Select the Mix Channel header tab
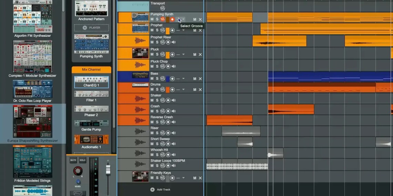The image size is (393, 196). pyautogui.click(x=91, y=70)
